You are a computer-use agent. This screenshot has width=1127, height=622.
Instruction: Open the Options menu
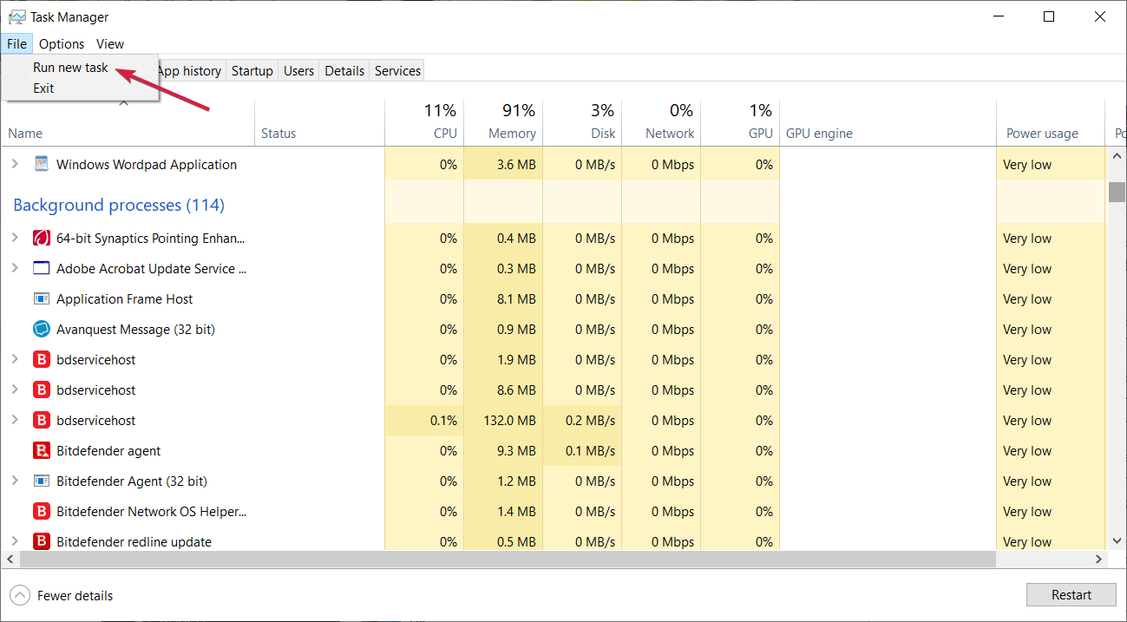click(x=62, y=43)
